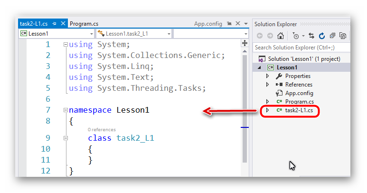Collapse the Lesson1 project node

tap(259, 68)
